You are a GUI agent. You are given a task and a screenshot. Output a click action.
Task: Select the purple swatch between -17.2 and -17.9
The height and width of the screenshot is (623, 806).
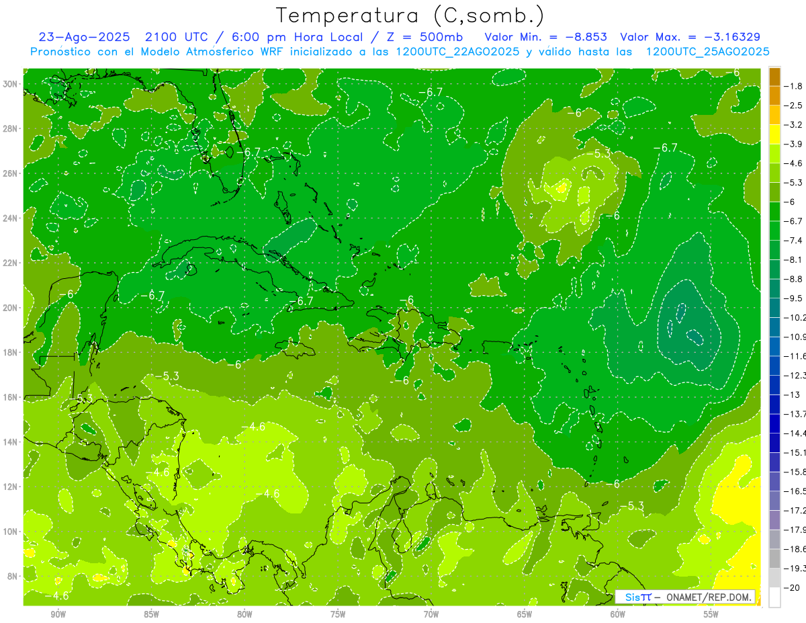[774, 520]
